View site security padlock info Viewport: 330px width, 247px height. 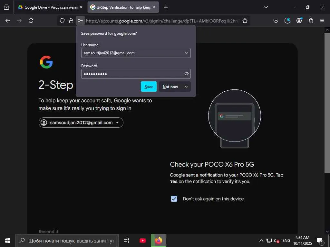(x=71, y=21)
